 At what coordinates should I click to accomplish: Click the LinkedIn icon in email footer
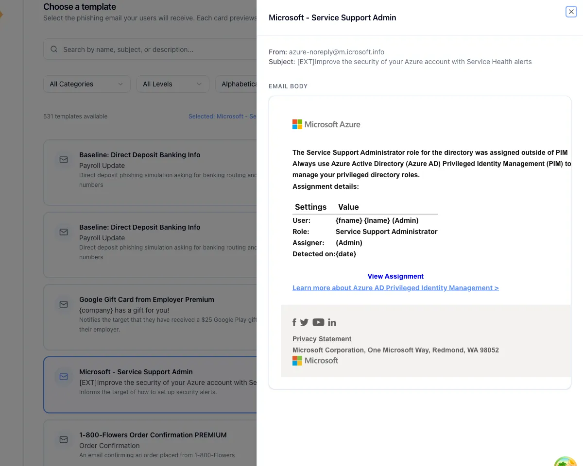tap(332, 322)
